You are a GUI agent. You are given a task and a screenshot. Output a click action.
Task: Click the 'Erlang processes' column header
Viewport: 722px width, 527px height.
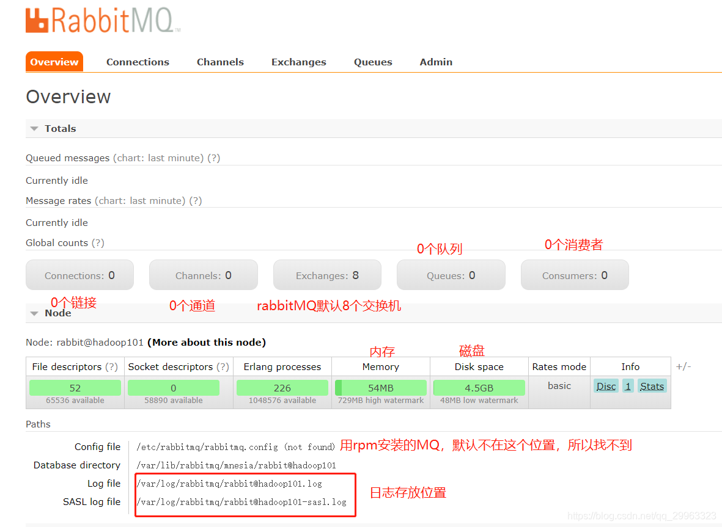click(282, 366)
